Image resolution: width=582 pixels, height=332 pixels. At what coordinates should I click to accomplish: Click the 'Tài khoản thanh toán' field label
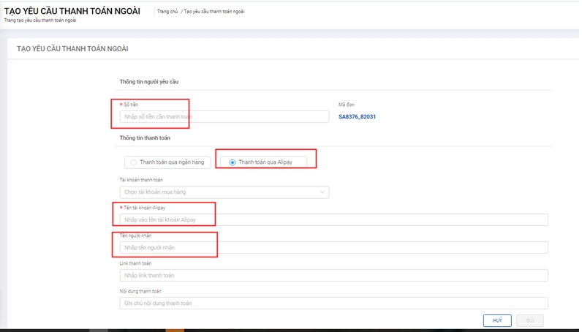coord(140,180)
